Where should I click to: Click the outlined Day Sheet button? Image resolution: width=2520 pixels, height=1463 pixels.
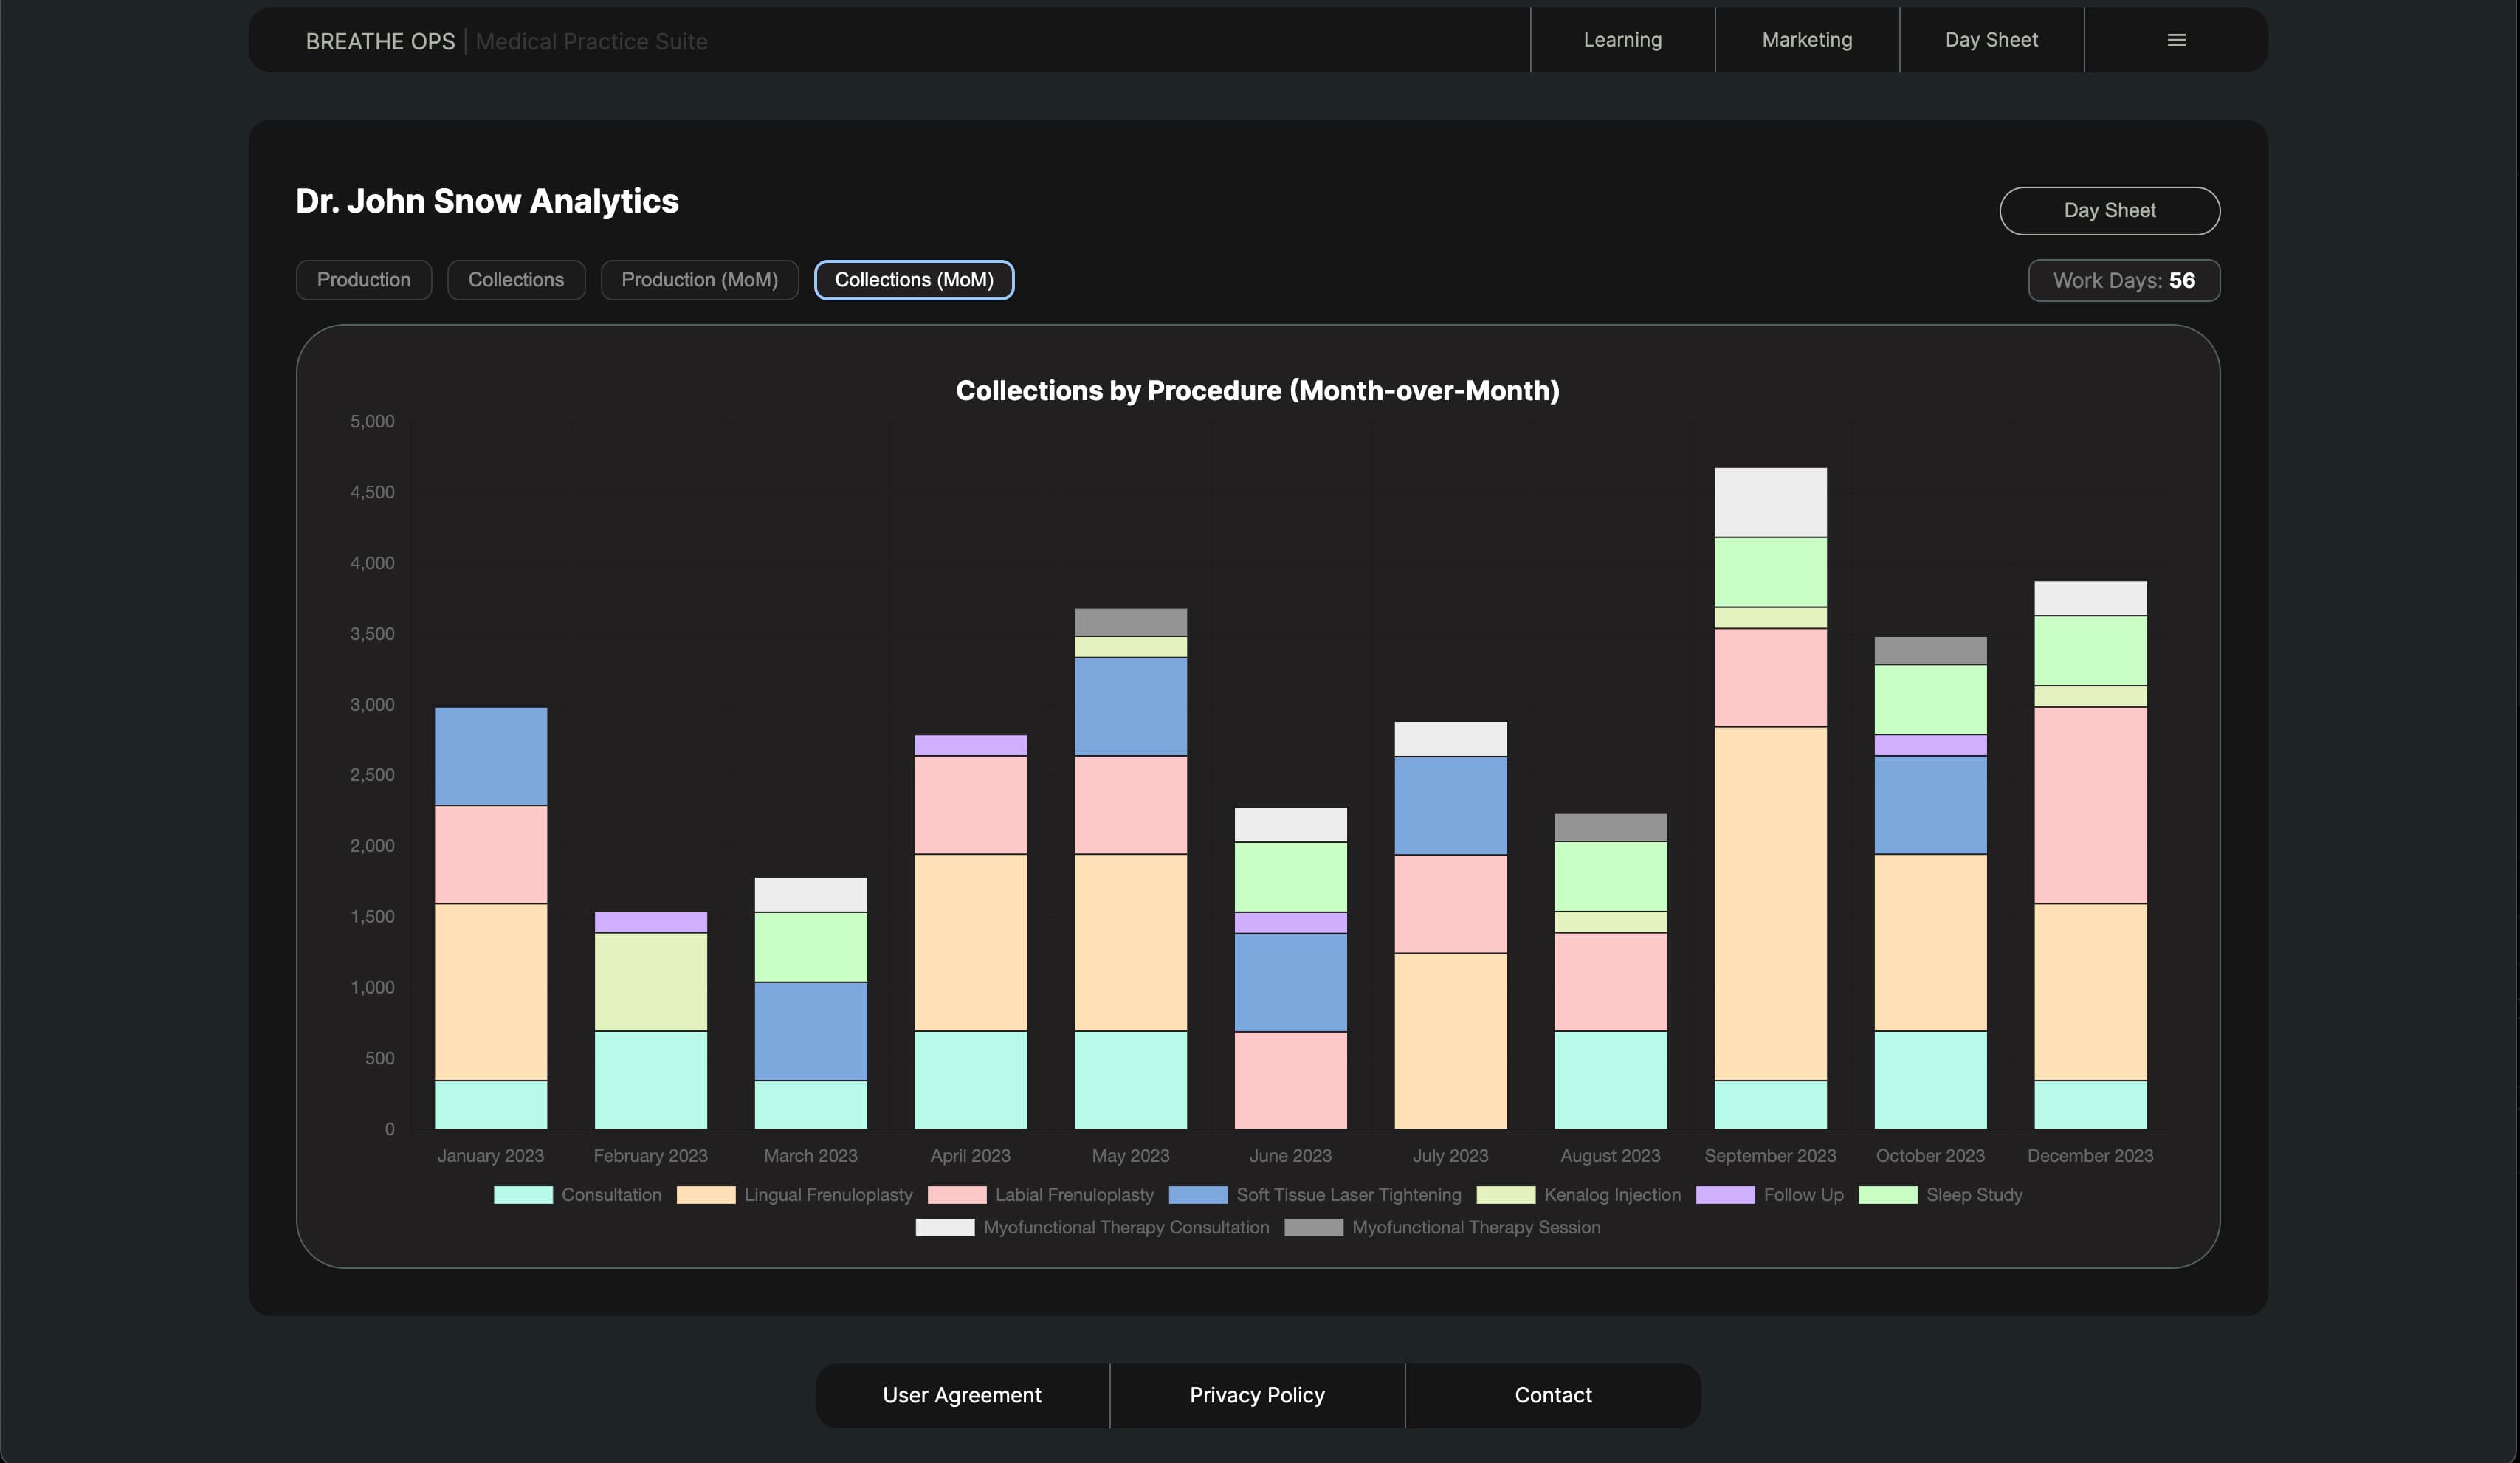[x=2109, y=211]
